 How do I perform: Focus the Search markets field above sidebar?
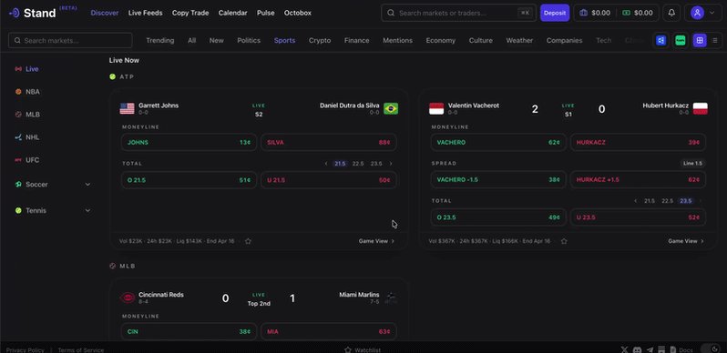tap(70, 41)
